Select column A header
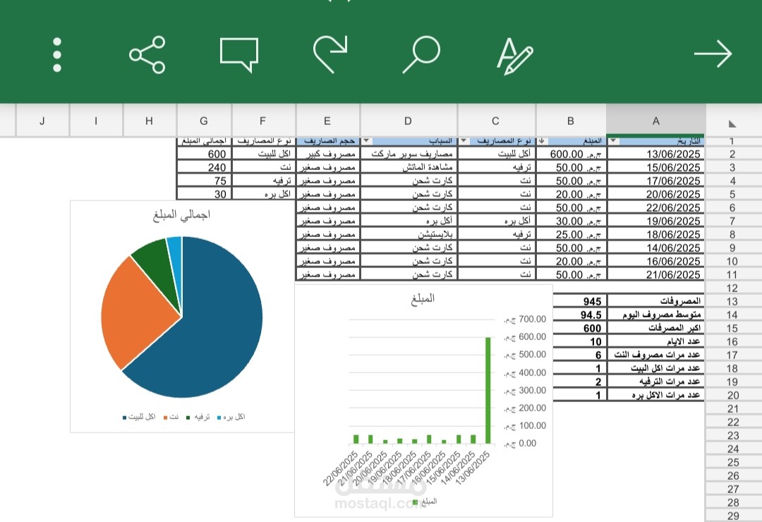This screenshot has height=522, width=762. coord(655,121)
